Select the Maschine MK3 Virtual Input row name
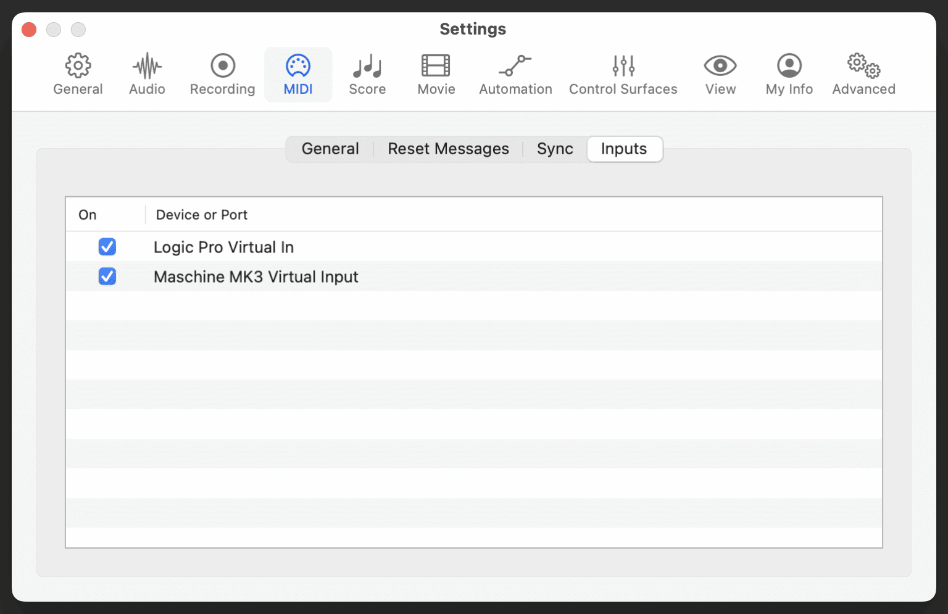The image size is (948, 614). pyautogui.click(x=256, y=277)
